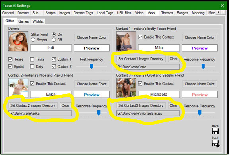Image resolution: width=229 pixels, height=155 pixels.
Task: Open the Domme tab
Action: (23, 13)
